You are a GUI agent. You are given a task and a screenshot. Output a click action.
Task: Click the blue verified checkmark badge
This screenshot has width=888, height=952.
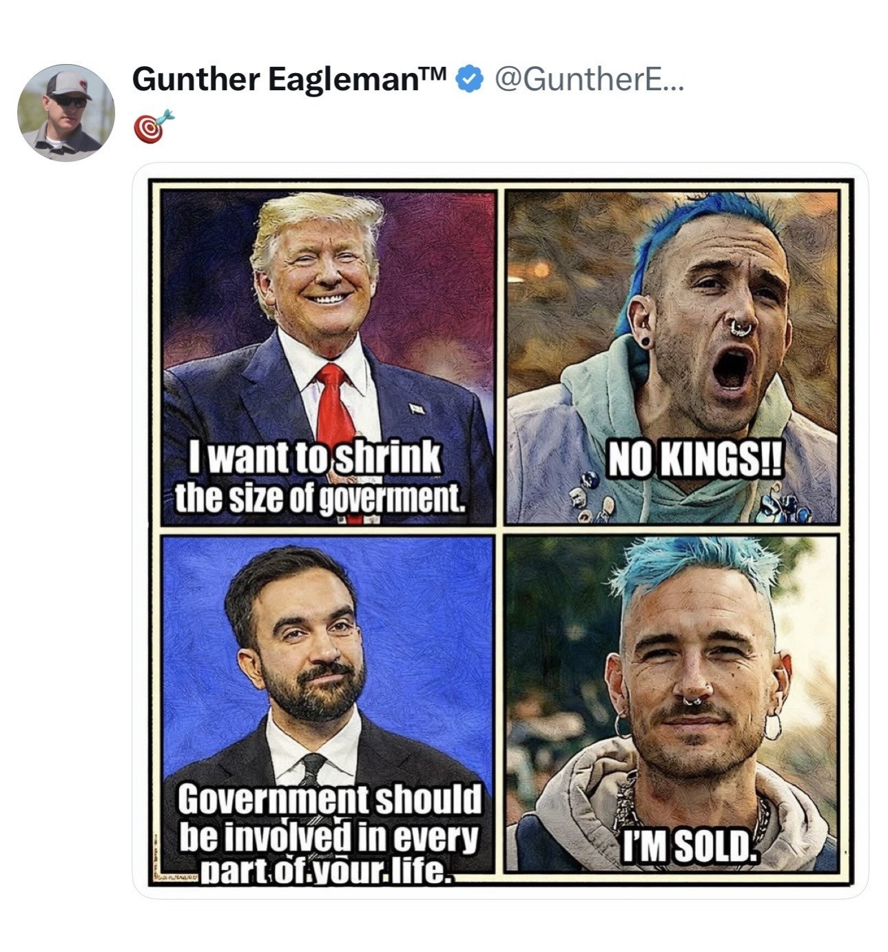tap(470, 79)
